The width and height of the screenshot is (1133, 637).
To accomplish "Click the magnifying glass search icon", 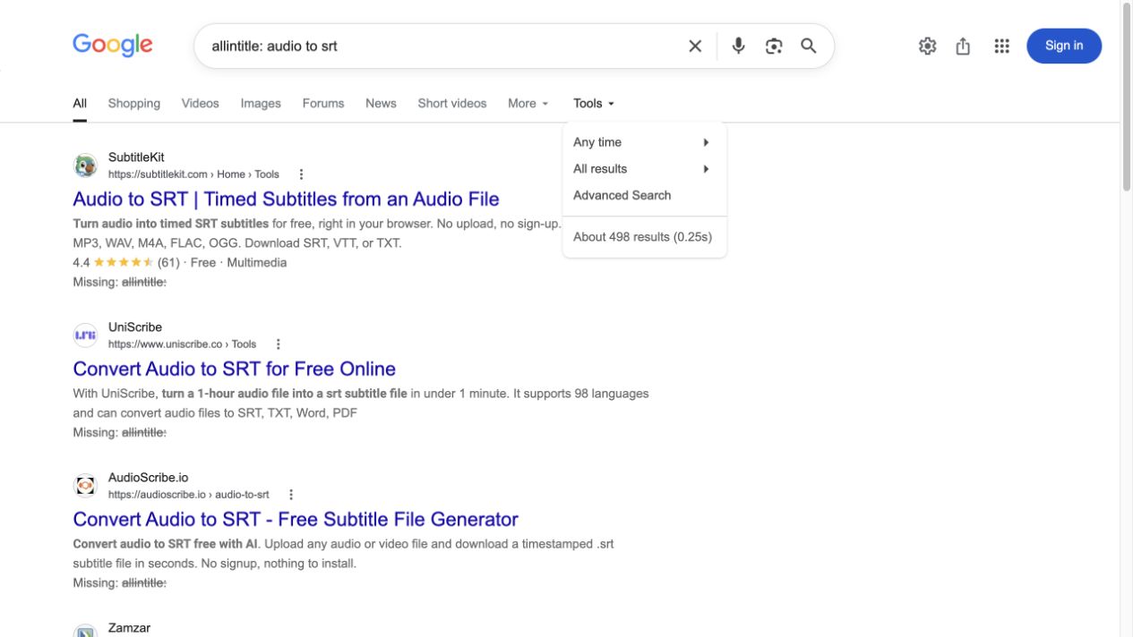I will [809, 46].
